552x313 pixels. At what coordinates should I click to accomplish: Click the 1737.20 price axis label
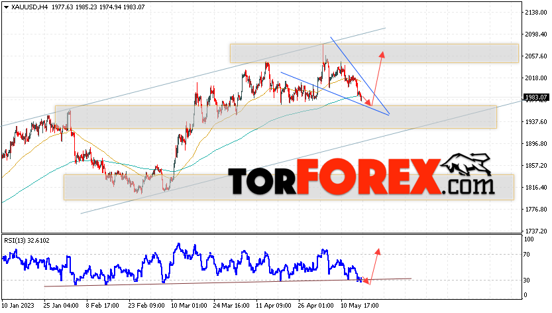536,231
